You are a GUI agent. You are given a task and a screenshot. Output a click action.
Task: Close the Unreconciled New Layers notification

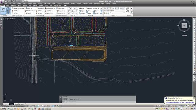[x=194, y=98]
